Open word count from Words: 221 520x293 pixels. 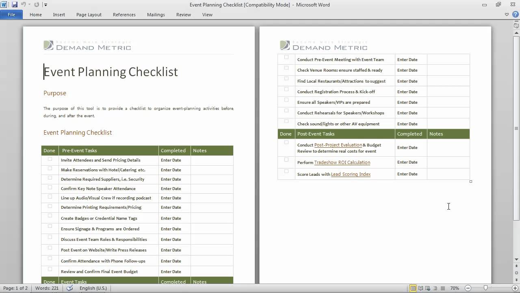(x=47, y=288)
